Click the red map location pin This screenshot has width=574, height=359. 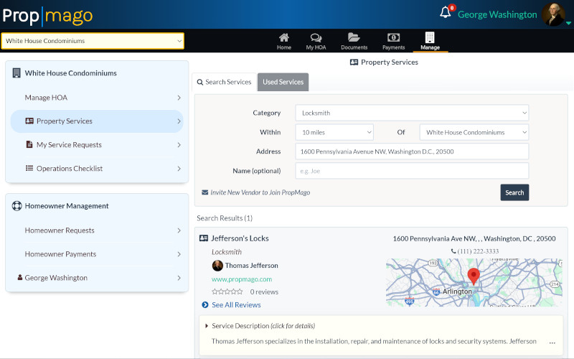click(x=474, y=276)
